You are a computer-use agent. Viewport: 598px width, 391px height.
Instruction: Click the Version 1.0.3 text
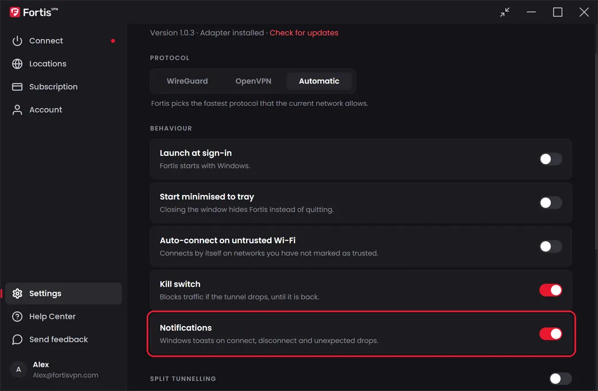172,33
